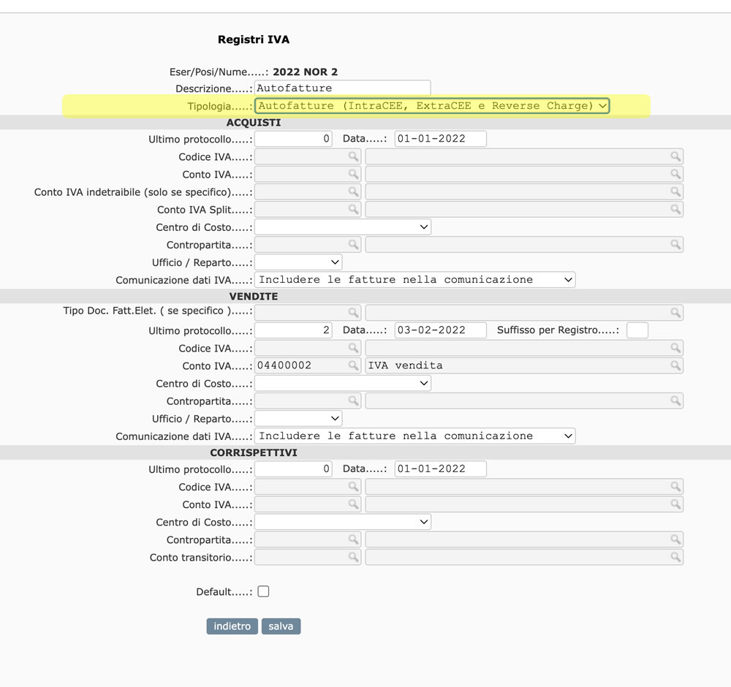Viewport: 731px width, 687px height.
Task: Open lookup for Conto transitorio code field
Action: 353,557
